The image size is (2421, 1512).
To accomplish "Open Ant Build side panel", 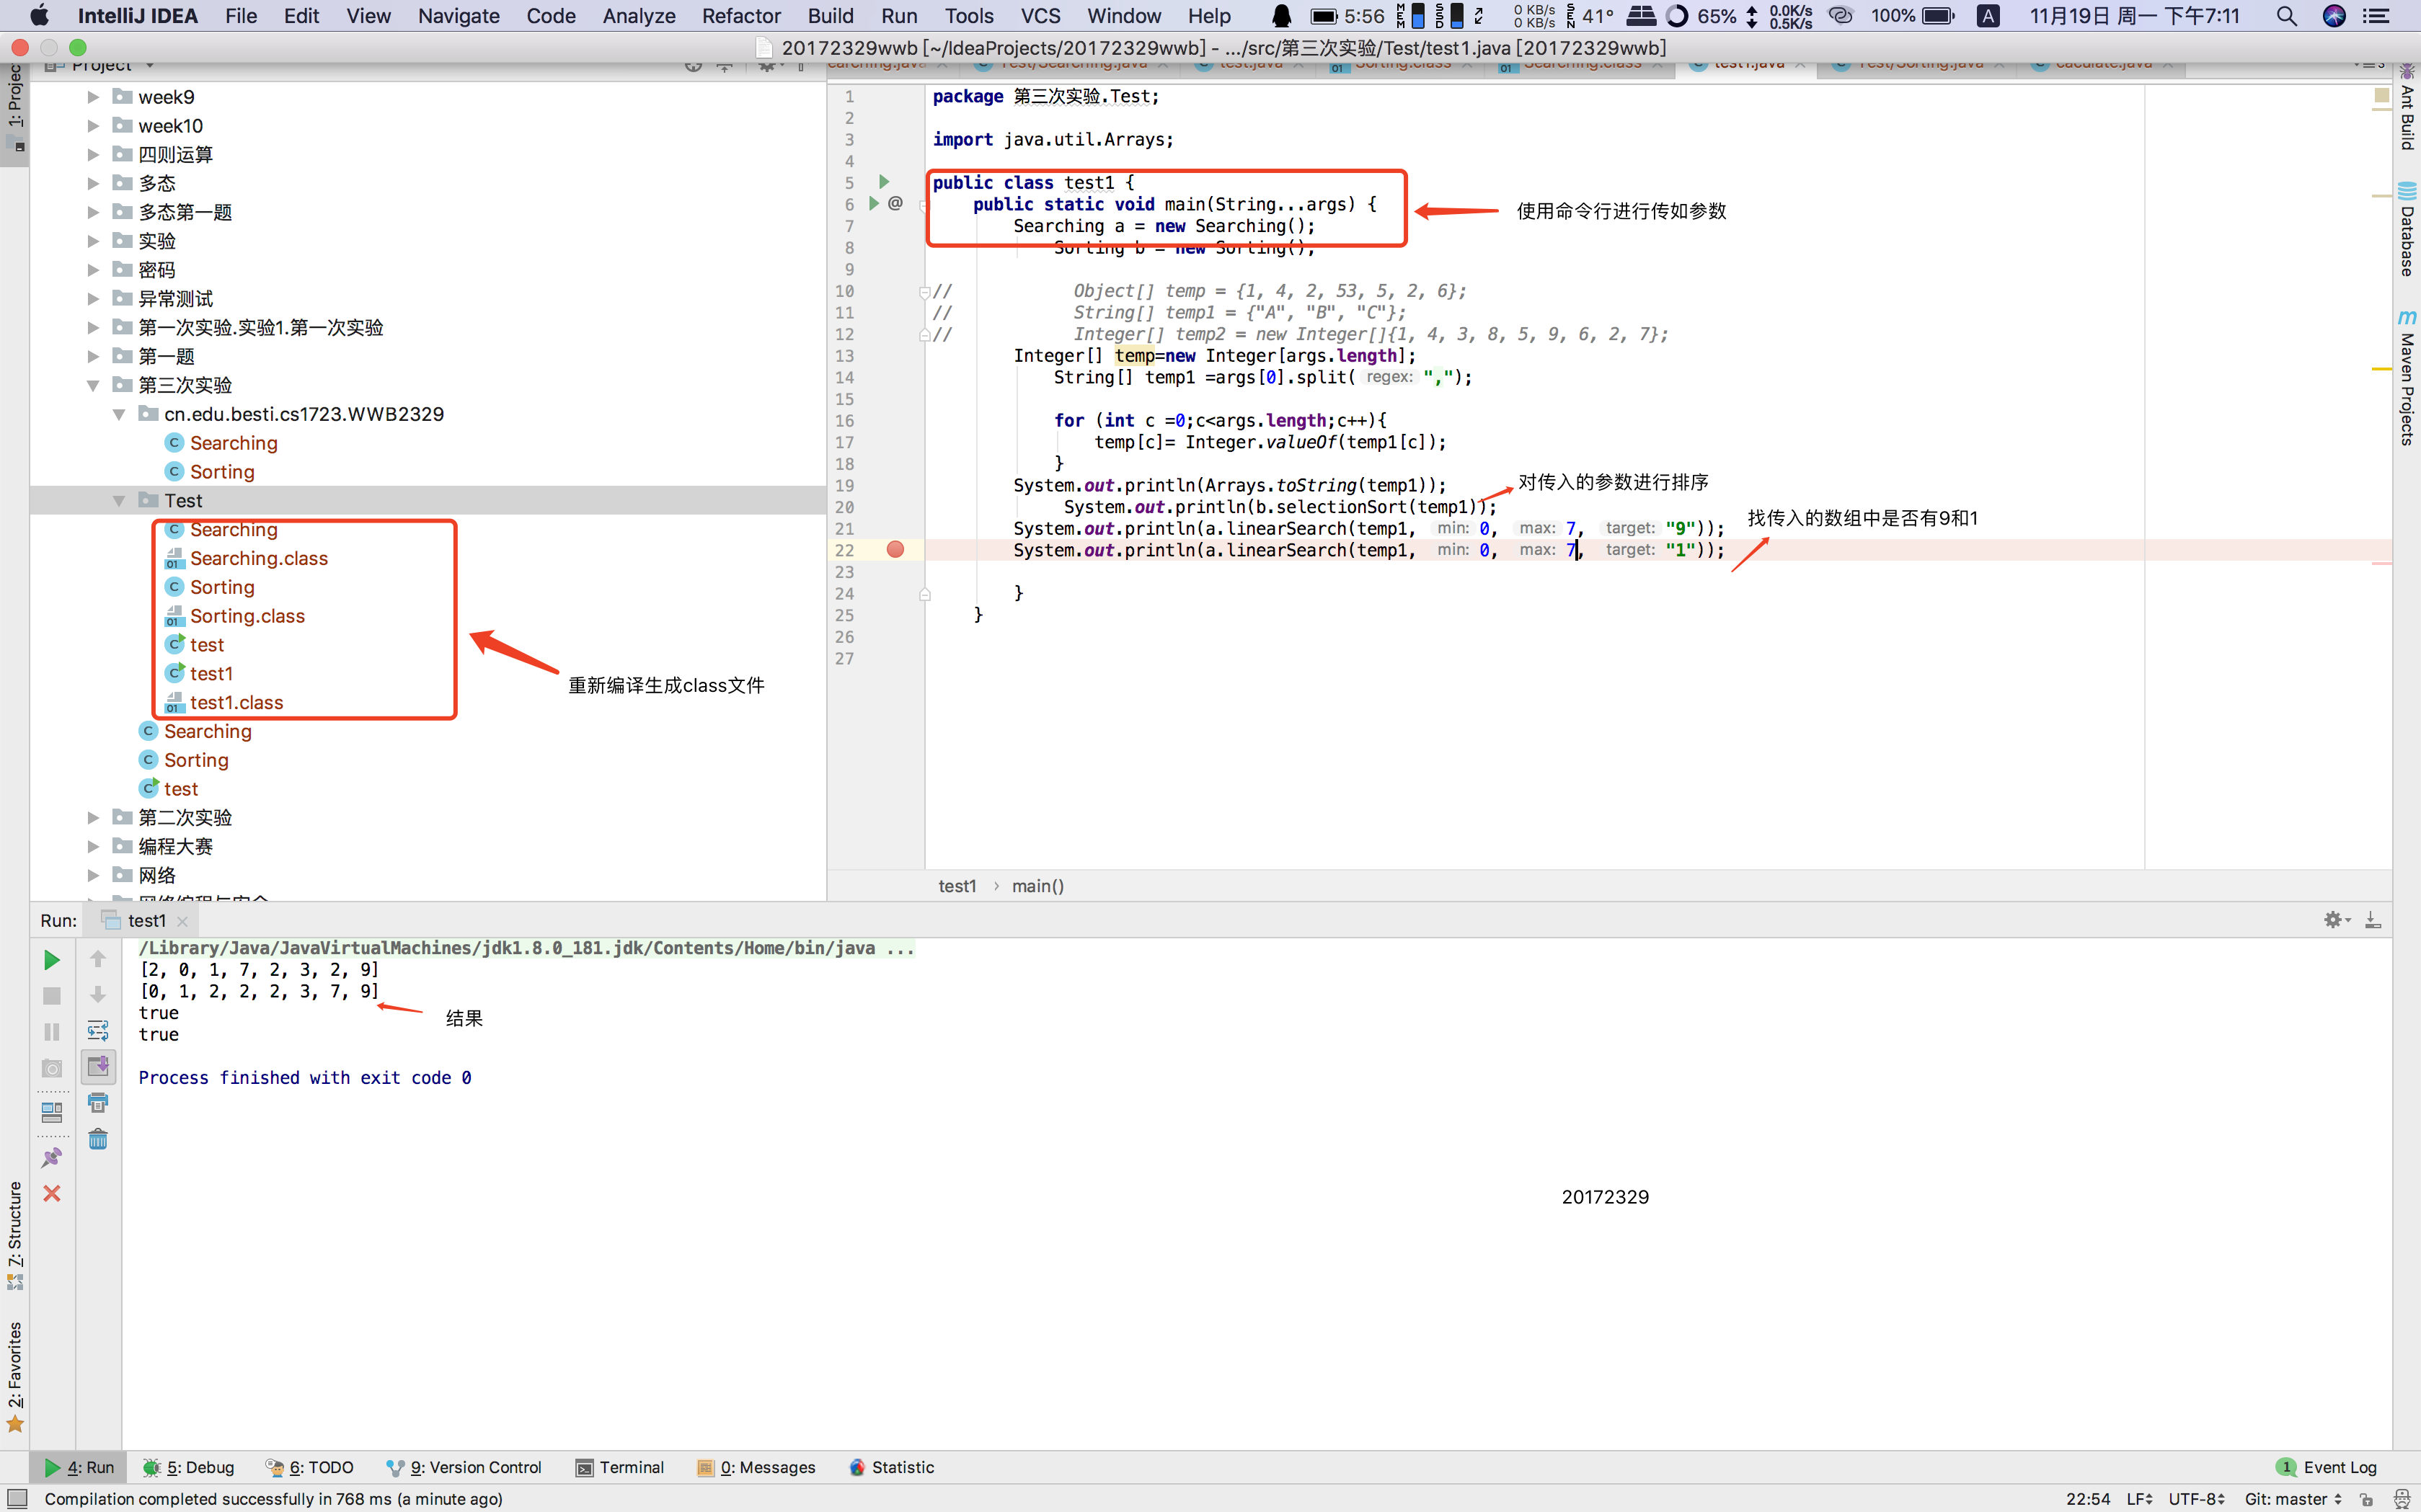I will pos(2407,108).
